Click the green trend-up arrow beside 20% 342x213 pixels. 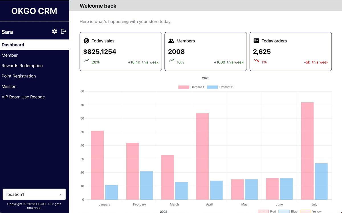pyautogui.click(x=86, y=60)
